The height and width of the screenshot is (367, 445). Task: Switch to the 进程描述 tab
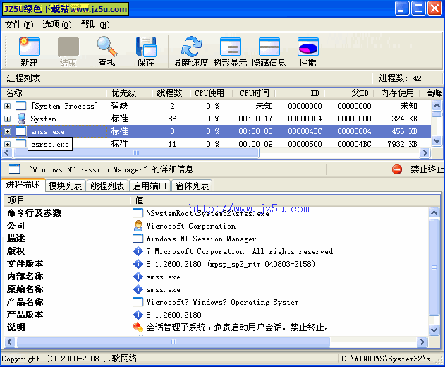23,185
